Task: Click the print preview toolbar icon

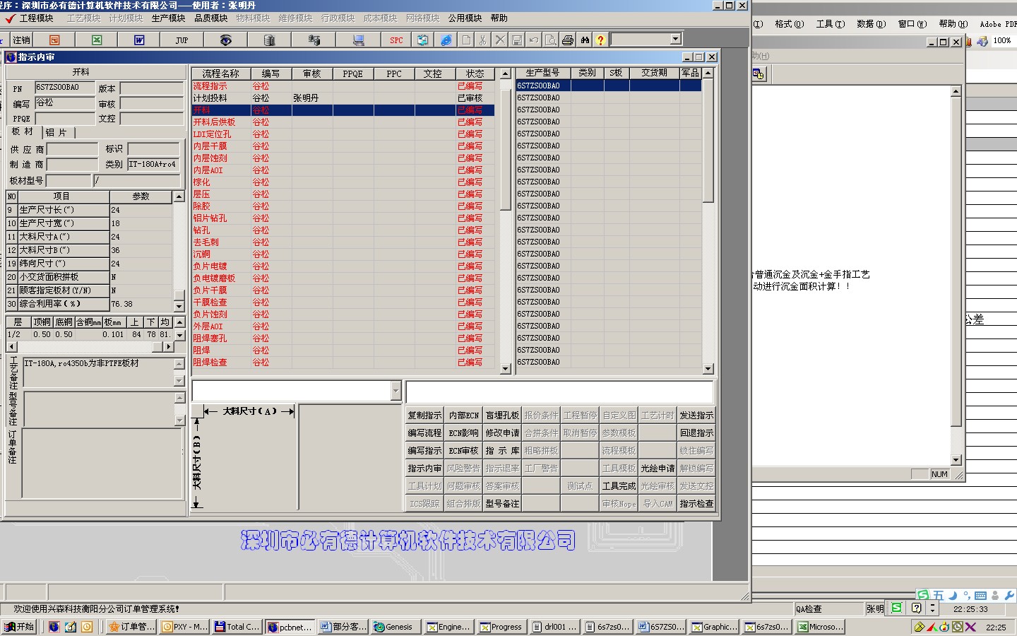Action: tap(551, 40)
